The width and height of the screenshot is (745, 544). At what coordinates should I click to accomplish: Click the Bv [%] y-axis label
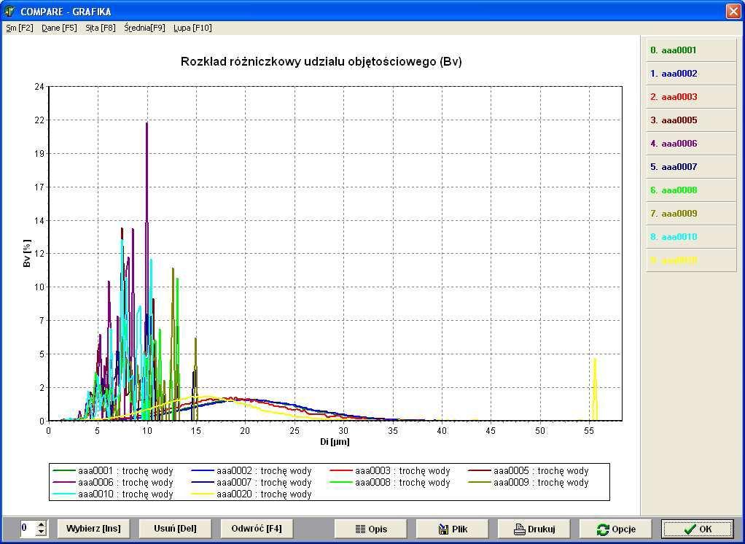27,253
